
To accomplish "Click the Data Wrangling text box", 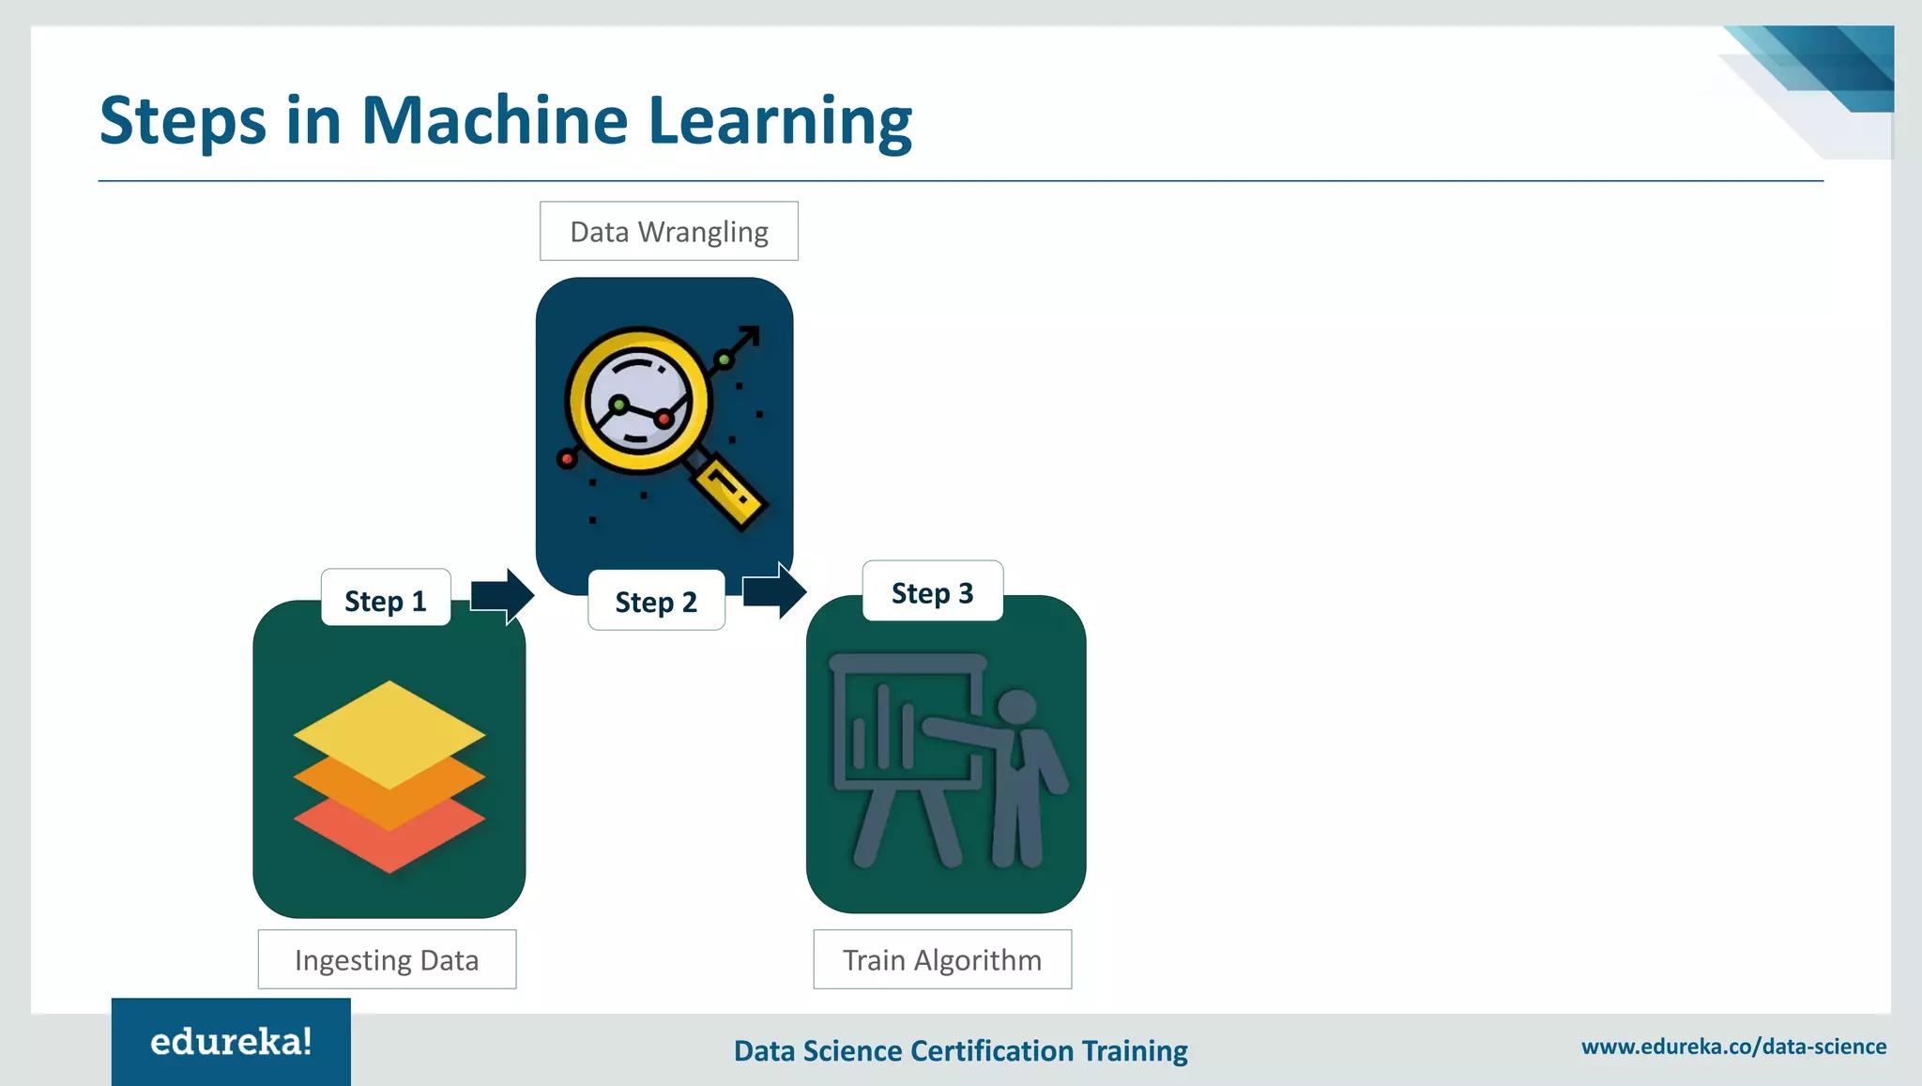I will 669,231.
